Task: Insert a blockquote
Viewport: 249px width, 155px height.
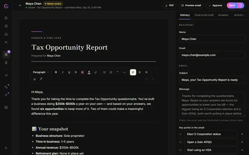Action: [118, 72]
